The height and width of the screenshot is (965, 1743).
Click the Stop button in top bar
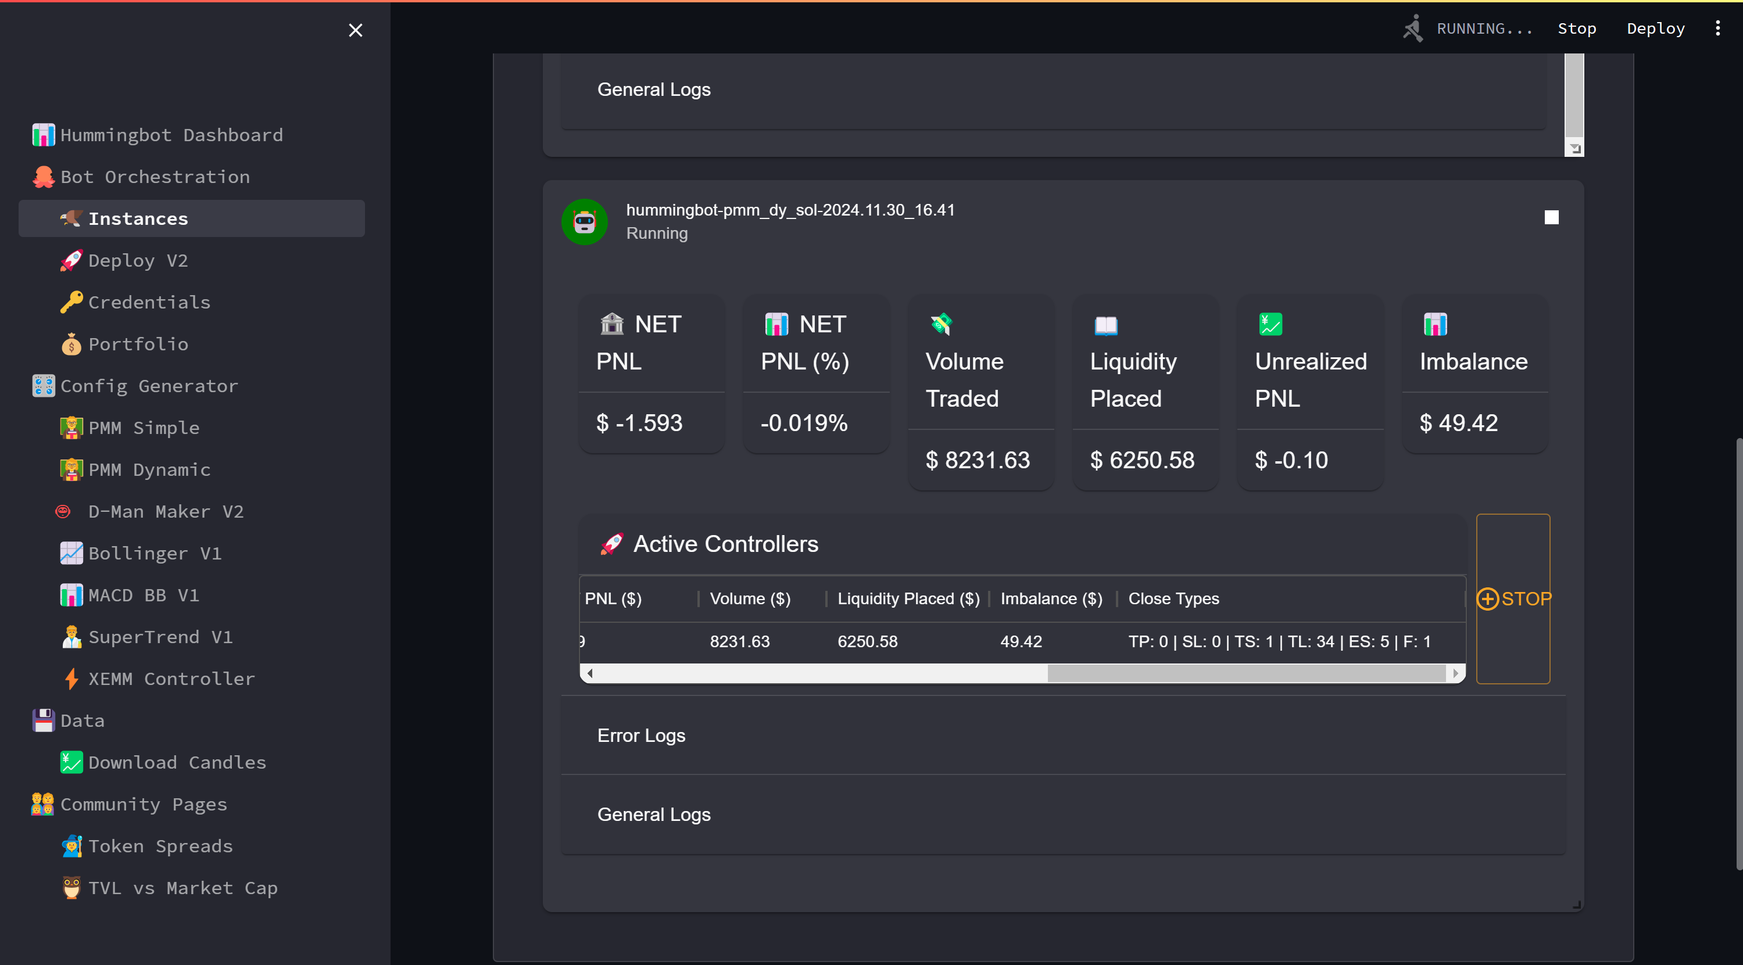(1577, 28)
